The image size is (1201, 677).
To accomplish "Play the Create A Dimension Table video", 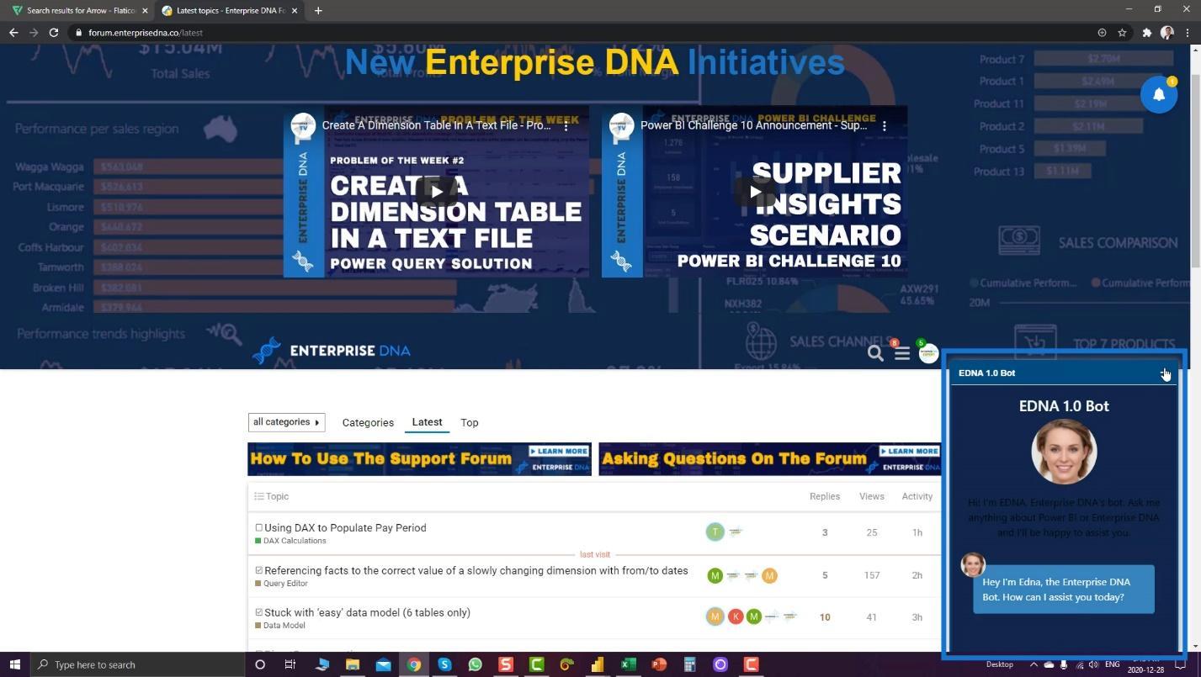I will click(x=436, y=192).
